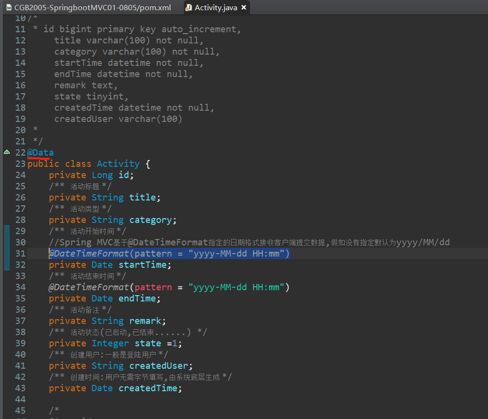Click the green marker beside line 22
Image resolution: width=488 pixels, height=419 pixels.
click(x=7, y=152)
